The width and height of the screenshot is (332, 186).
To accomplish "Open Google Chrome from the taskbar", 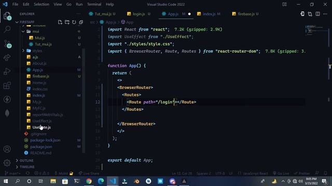I will pos(89,181).
